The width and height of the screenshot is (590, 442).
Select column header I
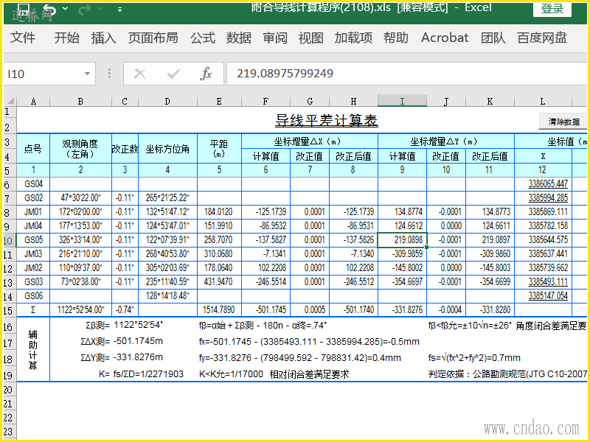point(402,101)
